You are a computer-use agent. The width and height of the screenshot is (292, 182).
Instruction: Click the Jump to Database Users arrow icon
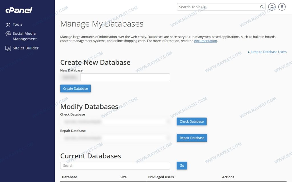pyautogui.click(x=248, y=52)
